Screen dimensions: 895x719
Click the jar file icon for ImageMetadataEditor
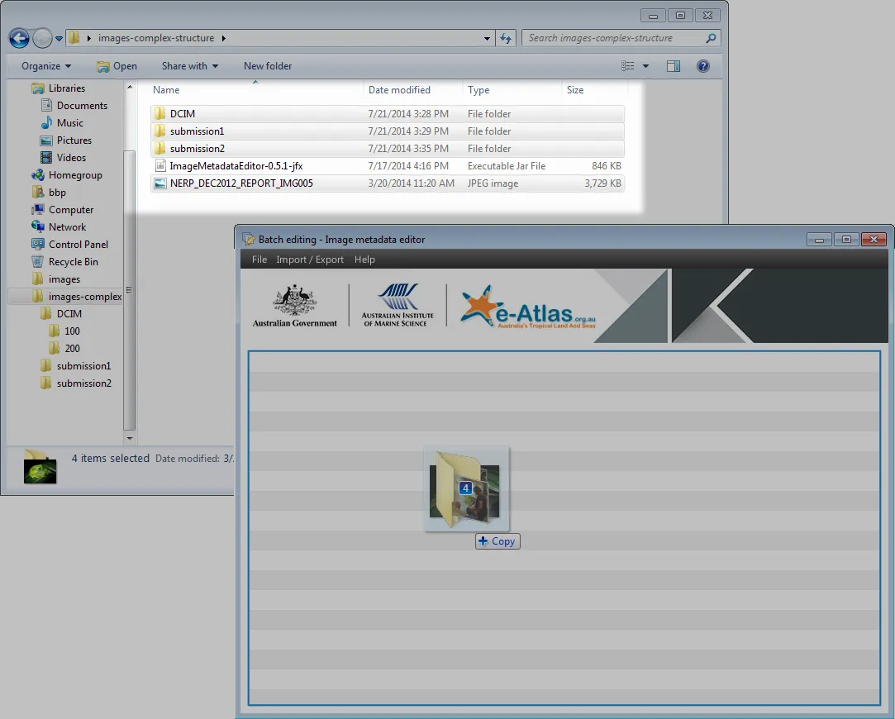click(160, 165)
